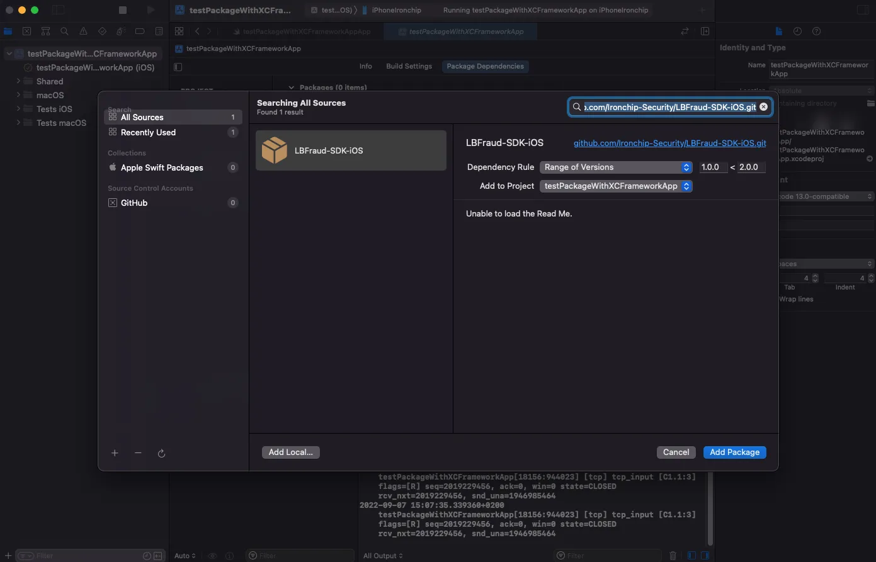Toggle the navigator sidebar visibility
The image size is (876, 562).
pyautogui.click(x=58, y=10)
